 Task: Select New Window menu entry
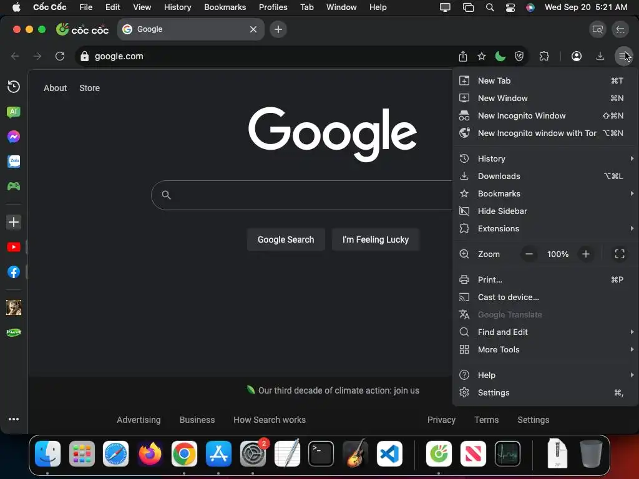point(545,98)
